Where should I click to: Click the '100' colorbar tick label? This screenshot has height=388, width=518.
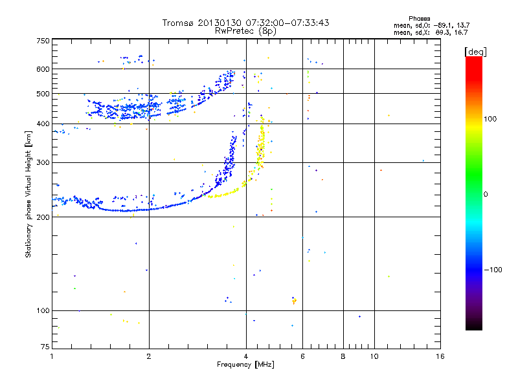pyautogui.click(x=490, y=119)
